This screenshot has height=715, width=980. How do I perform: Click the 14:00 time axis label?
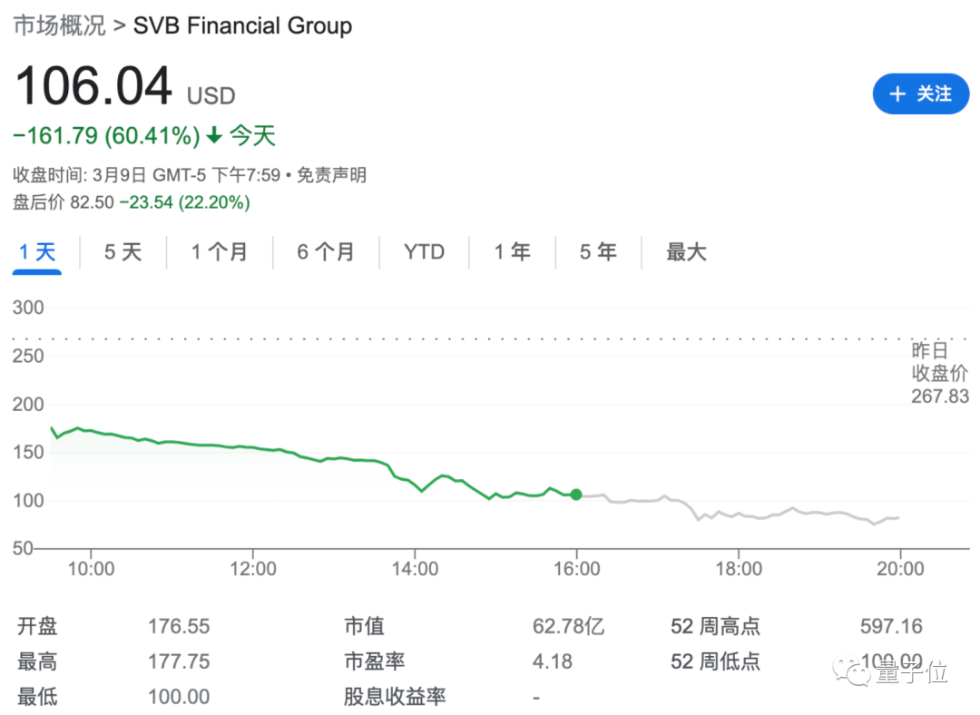pyautogui.click(x=415, y=569)
